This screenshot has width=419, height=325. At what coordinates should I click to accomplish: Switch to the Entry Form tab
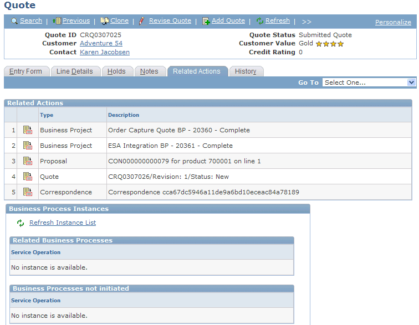(x=27, y=71)
